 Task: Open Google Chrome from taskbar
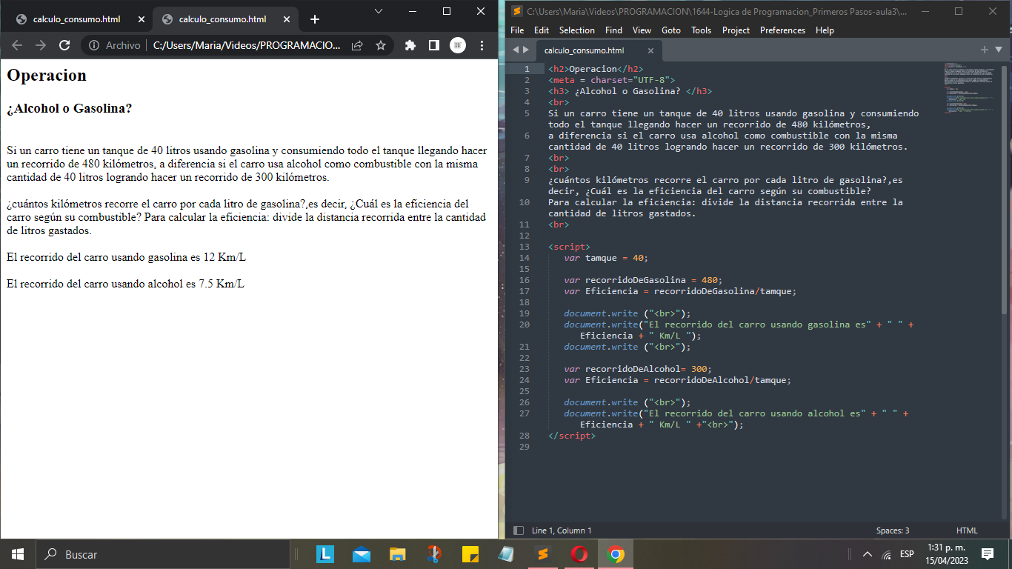click(616, 554)
